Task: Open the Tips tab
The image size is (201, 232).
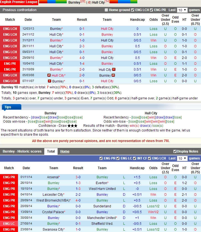Action: [x=12, y=107]
